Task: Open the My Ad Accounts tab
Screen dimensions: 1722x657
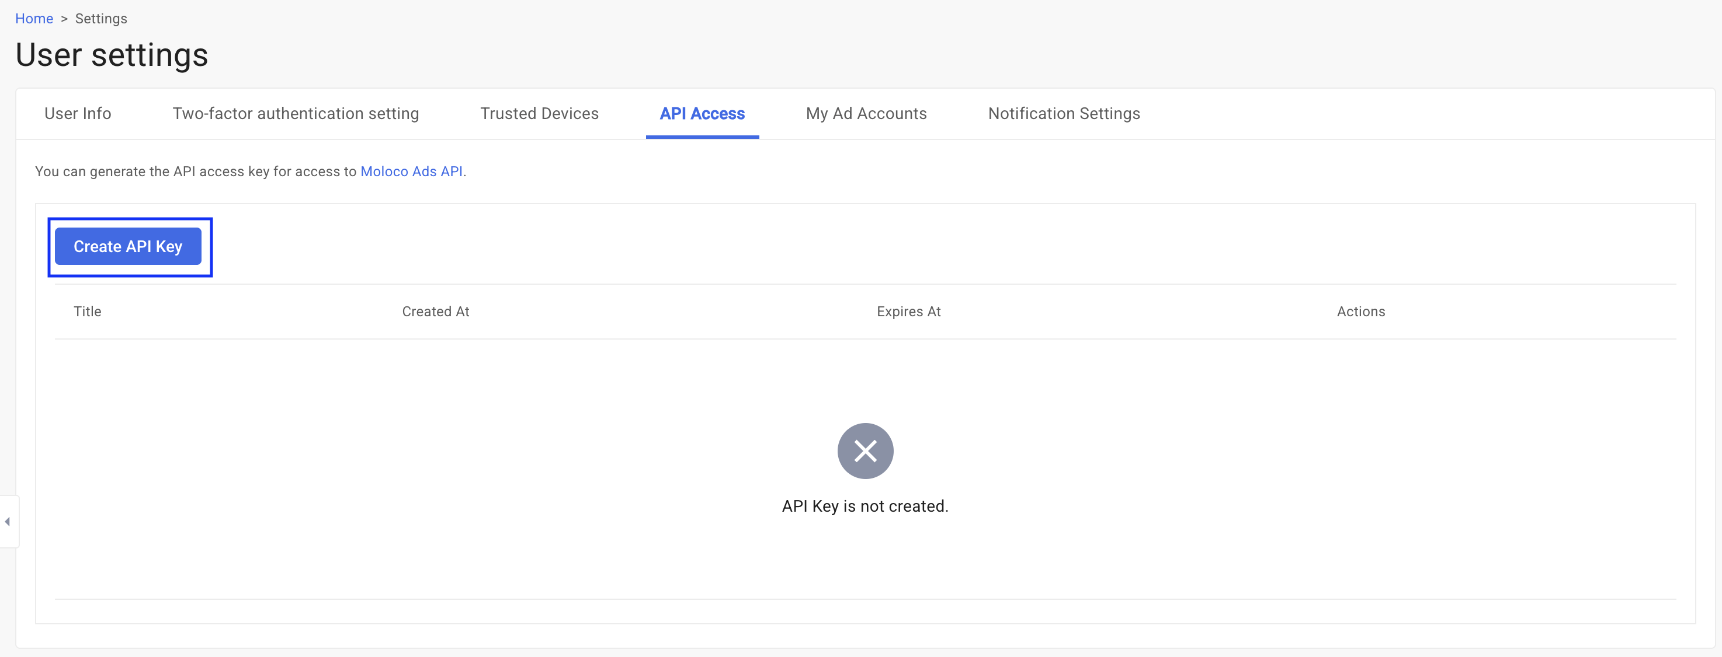Action: (866, 114)
